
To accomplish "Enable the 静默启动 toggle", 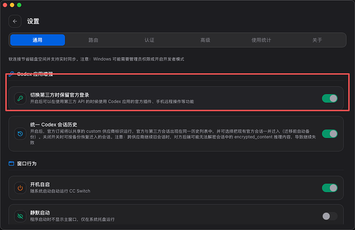I will [330, 216].
